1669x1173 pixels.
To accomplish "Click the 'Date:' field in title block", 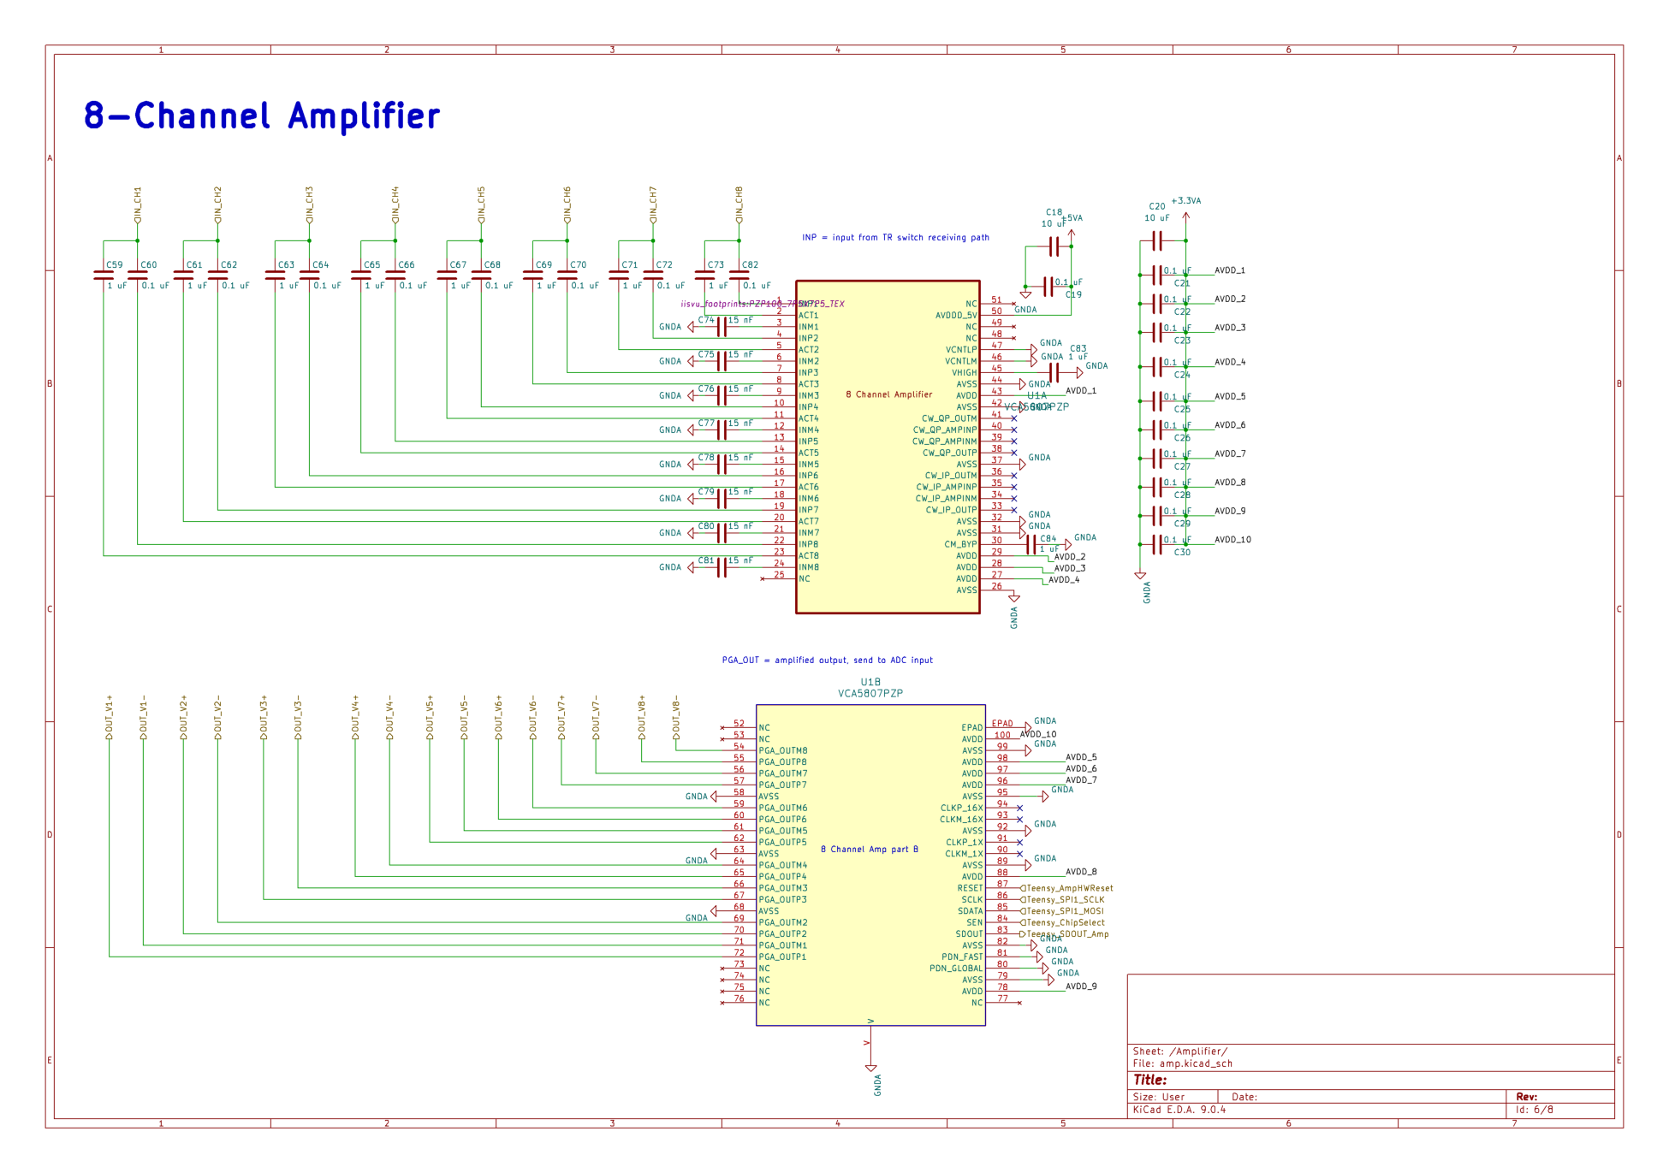I will 1244,1097.
